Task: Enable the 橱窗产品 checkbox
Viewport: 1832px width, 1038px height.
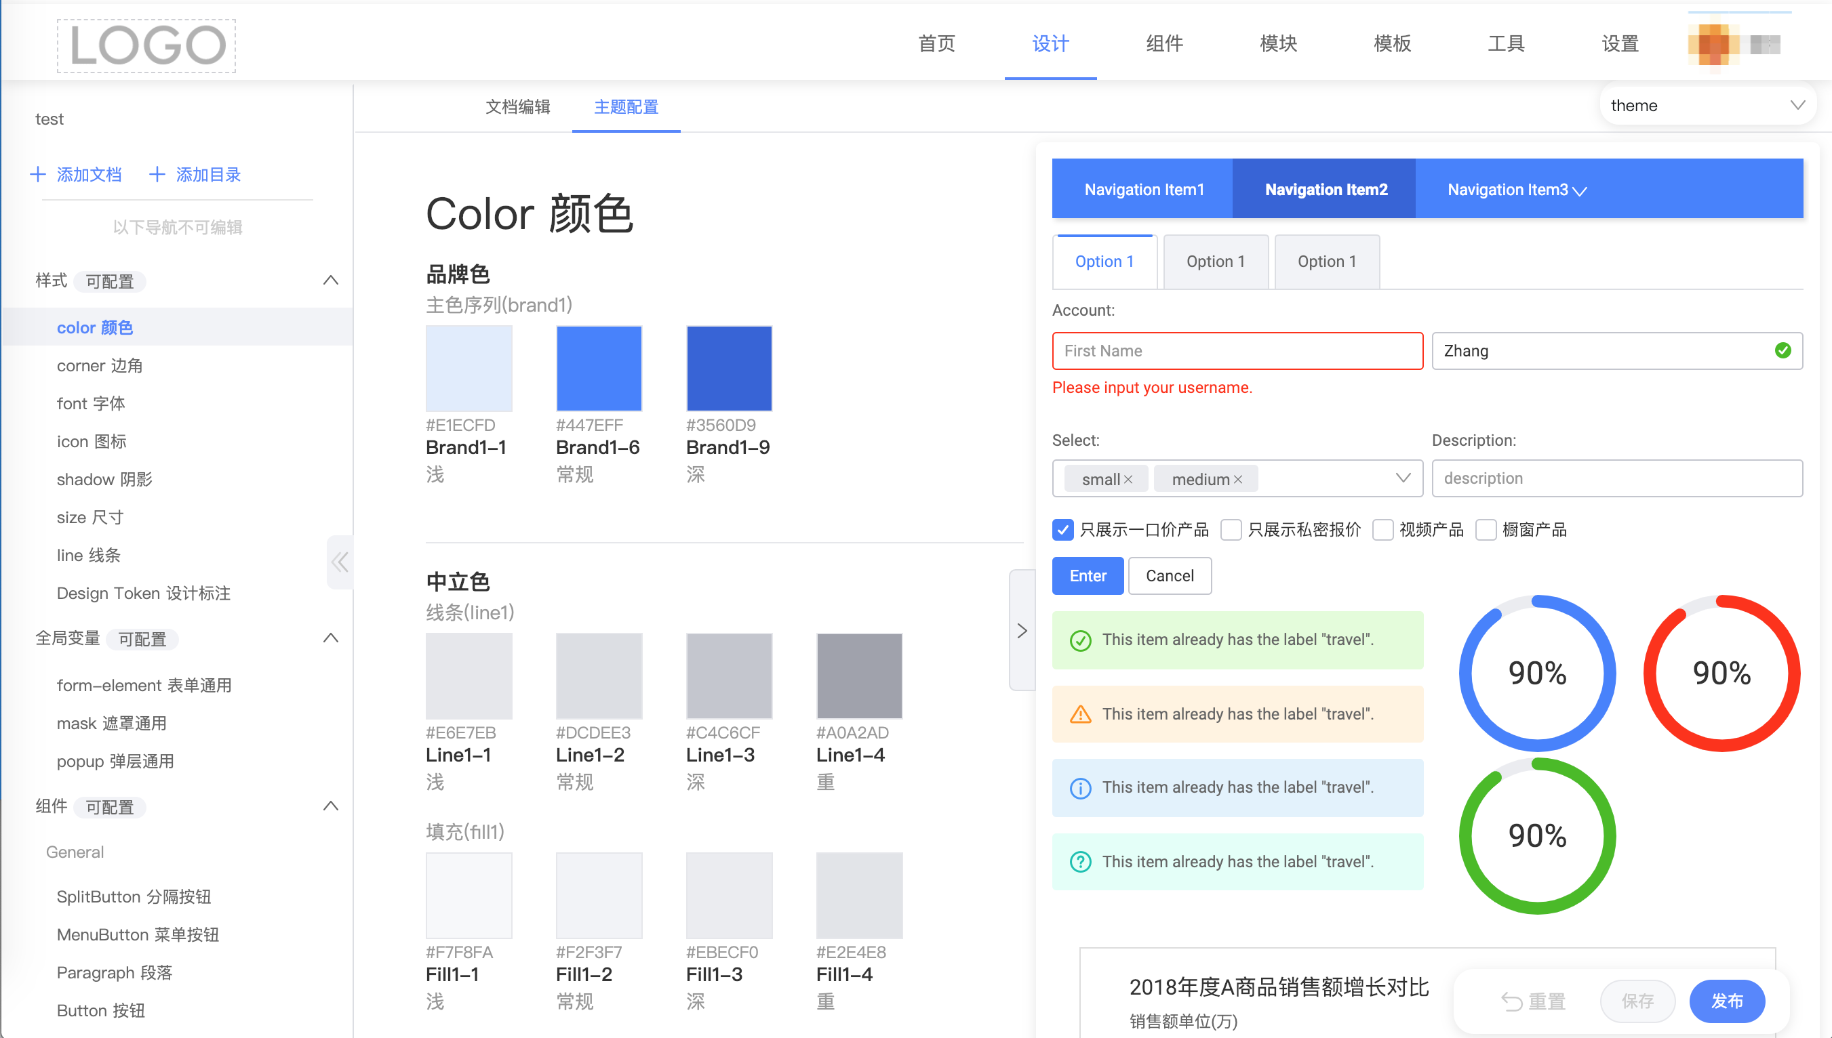Action: pos(1487,530)
